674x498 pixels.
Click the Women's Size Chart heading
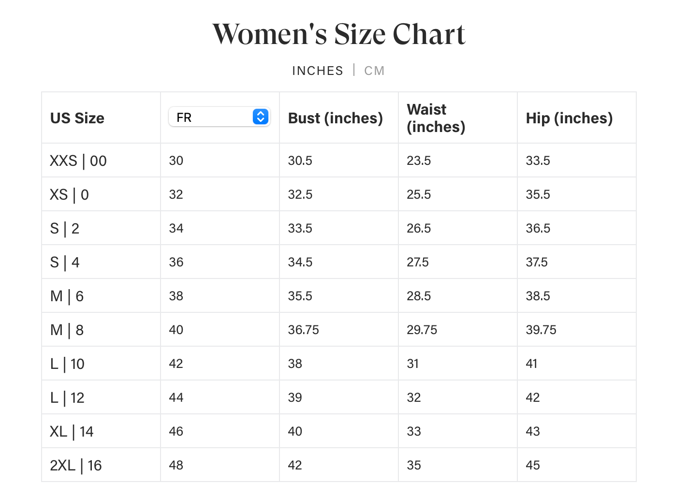coord(338,34)
